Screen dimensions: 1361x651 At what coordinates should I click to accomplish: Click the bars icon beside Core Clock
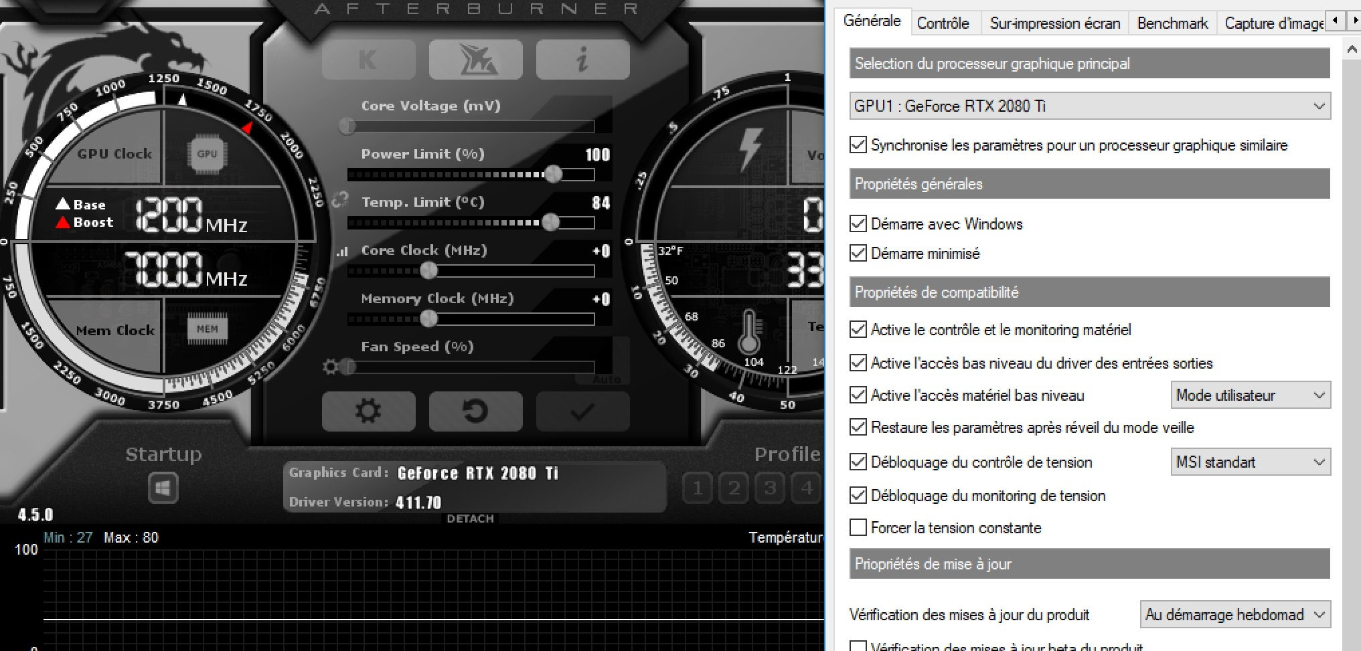pyautogui.click(x=342, y=252)
